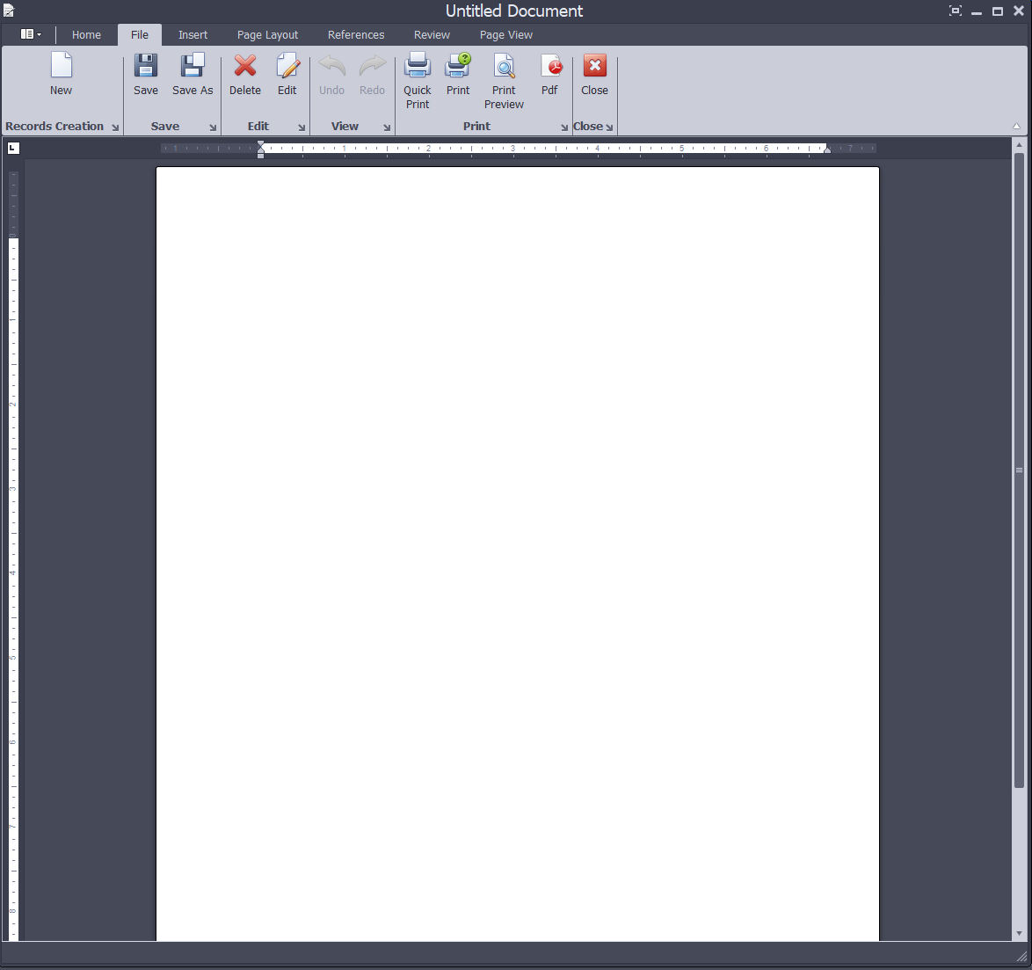Screen dimensions: 1032x970
Task: Collapse the ribbon with the arrow
Action: point(1017,127)
